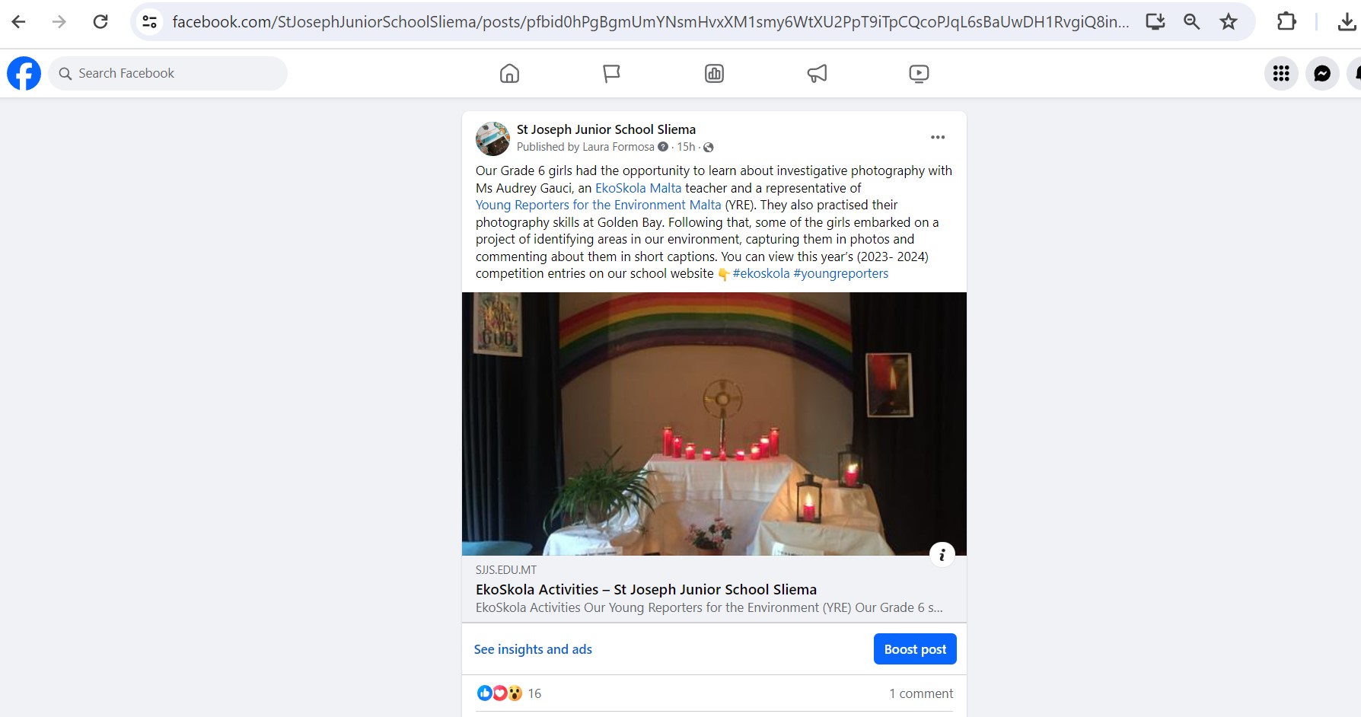Open Facebook Home icon
This screenshot has width=1361, height=717.
coord(509,73)
